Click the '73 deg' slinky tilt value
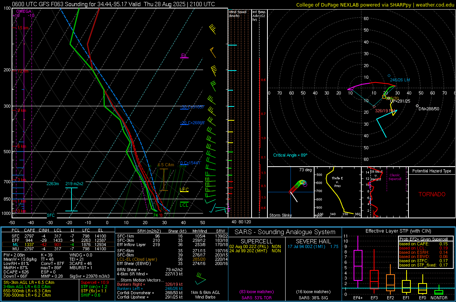This screenshot has width=456, height=302. click(x=305, y=170)
